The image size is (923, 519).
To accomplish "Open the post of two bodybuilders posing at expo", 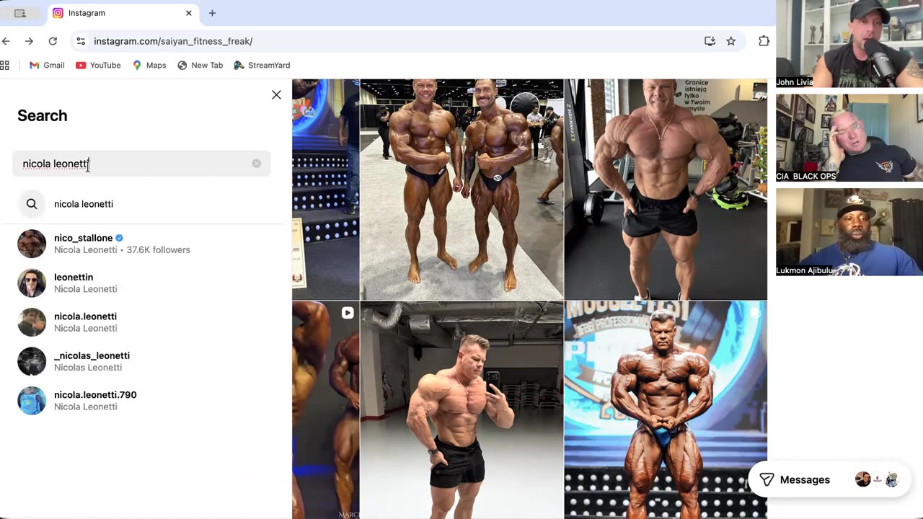I will (461, 189).
